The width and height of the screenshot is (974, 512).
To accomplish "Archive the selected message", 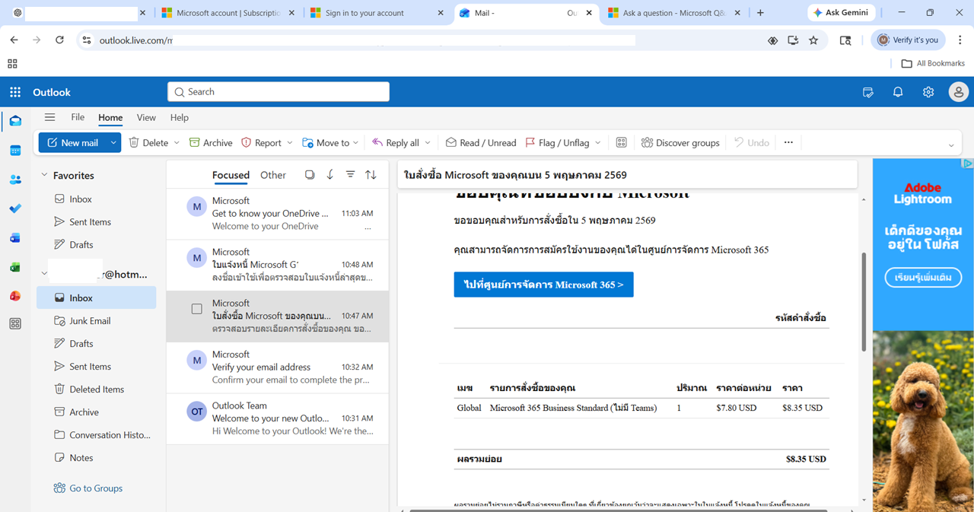I will click(211, 142).
